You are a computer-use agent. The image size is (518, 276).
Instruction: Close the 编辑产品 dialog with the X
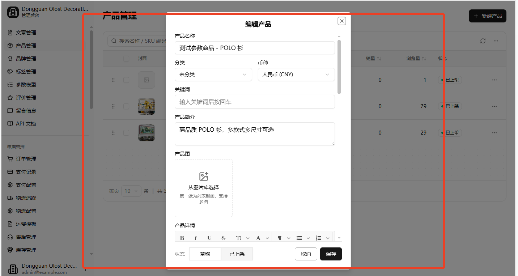pyautogui.click(x=342, y=21)
